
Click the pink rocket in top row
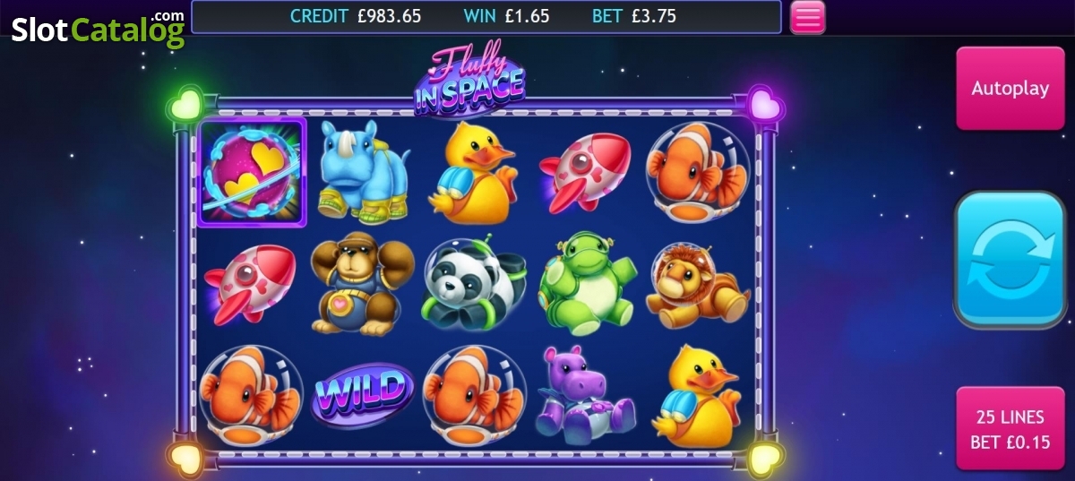click(584, 173)
